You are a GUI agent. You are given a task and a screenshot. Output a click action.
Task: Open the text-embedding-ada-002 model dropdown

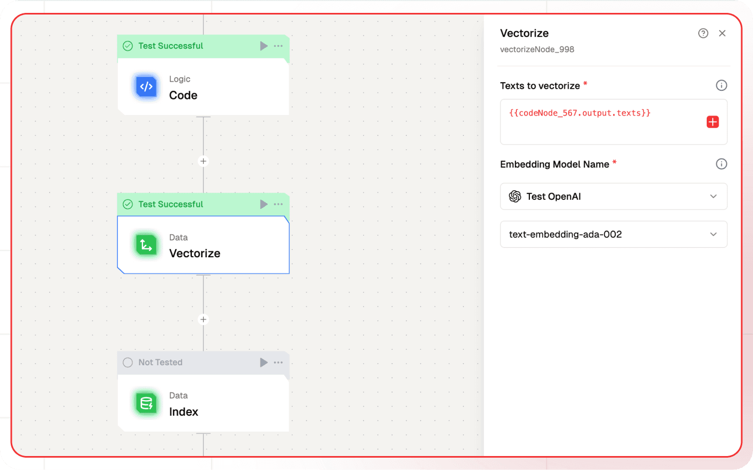coord(614,234)
